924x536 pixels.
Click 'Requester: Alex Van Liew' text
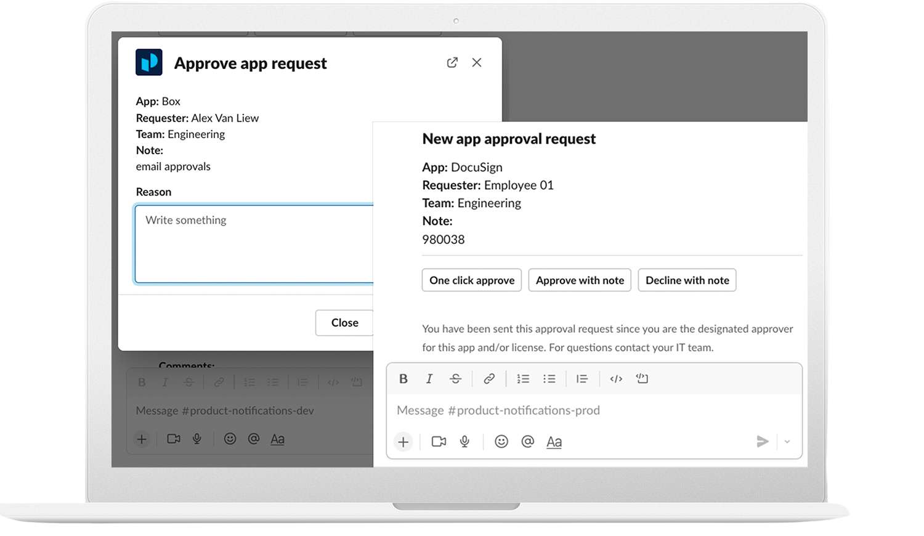click(197, 118)
